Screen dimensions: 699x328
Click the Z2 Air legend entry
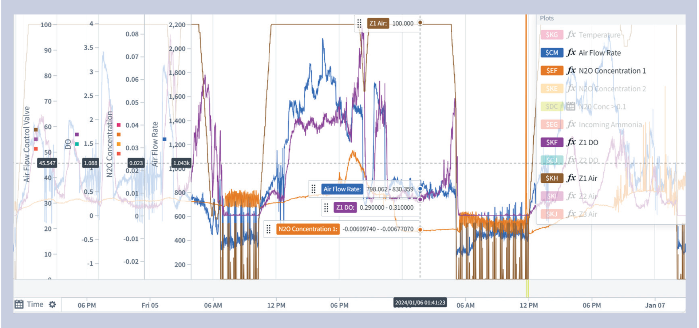[x=588, y=196]
